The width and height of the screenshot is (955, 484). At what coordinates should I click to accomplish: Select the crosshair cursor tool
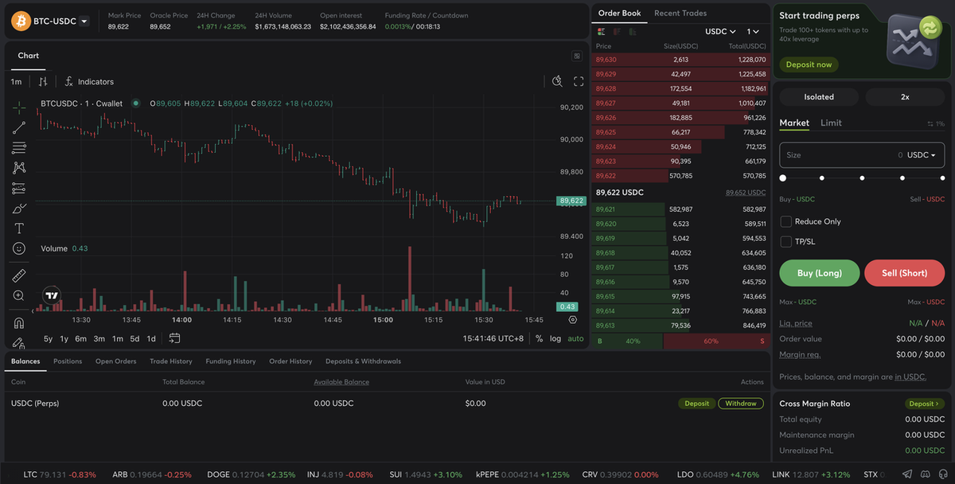click(x=19, y=107)
